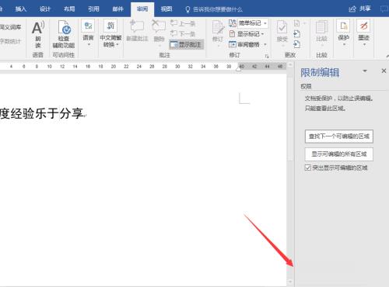389x287 pixels.
Task: Switch to the Layout (布局) tab
Action: [x=69, y=9]
